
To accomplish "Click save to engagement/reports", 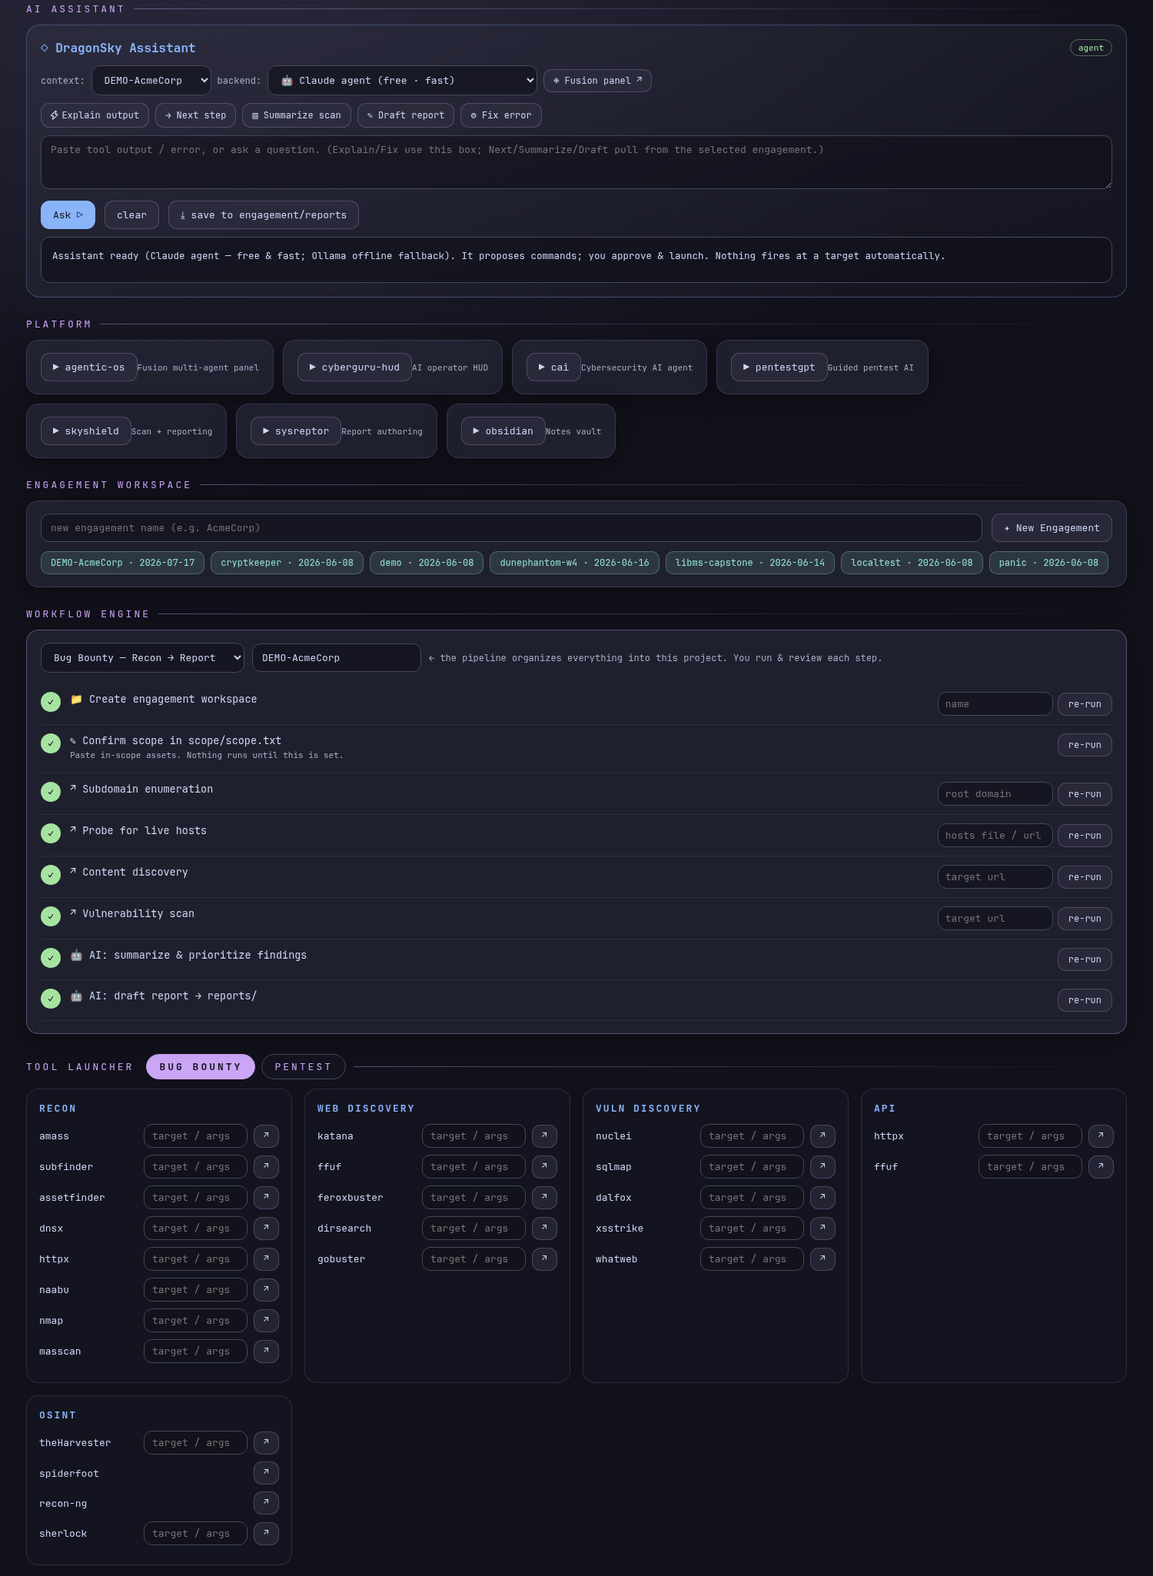I will pyautogui.click(x=264, y=215).
